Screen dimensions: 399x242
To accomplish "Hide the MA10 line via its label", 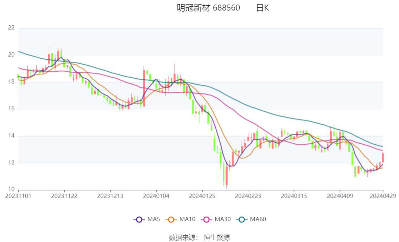I will click(x=187, y=219).
